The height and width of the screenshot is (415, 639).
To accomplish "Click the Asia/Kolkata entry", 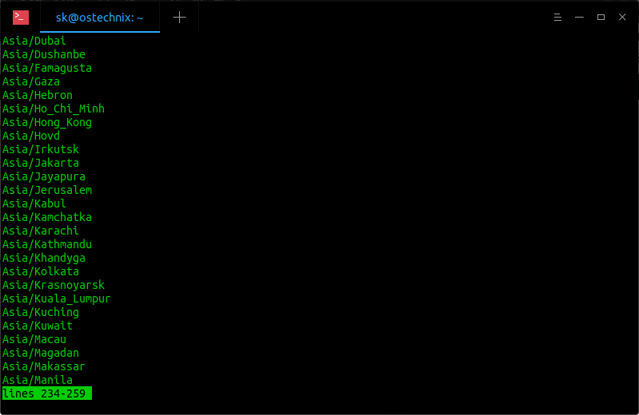I will click(x=40, y=271).
